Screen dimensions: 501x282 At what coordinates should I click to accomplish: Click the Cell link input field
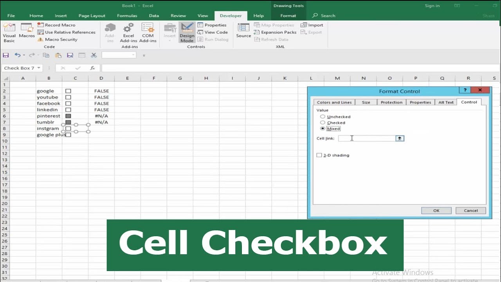pyautogui.click(x=367, y=138)
